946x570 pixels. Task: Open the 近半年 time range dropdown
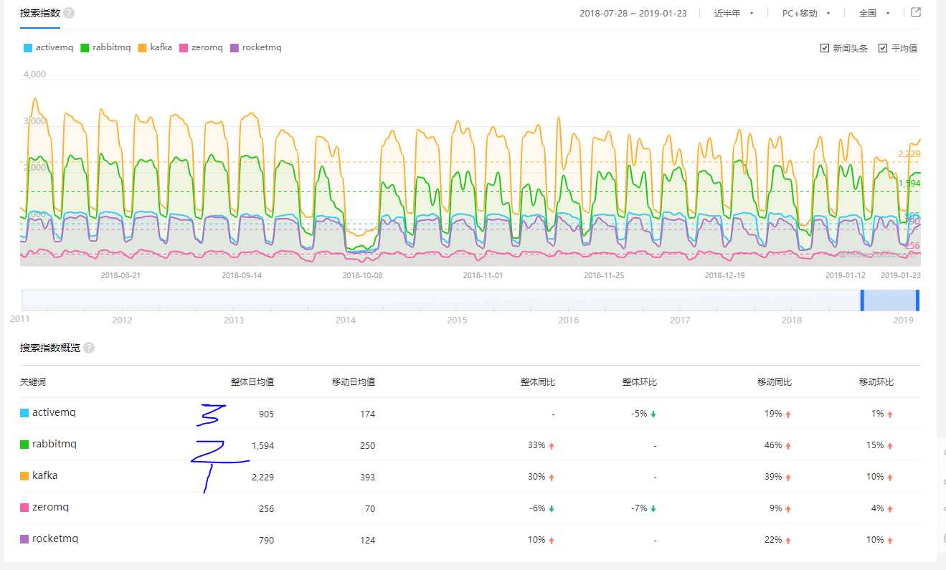(x=734, y=13)
